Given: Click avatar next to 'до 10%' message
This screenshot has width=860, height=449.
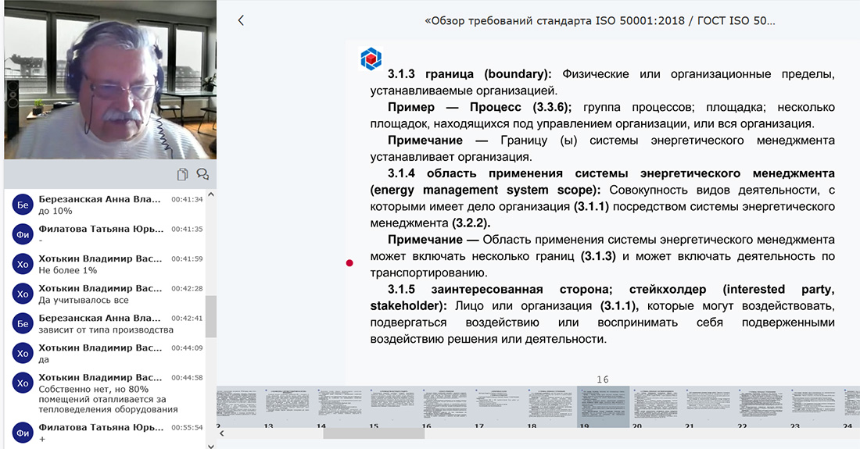Looking at the screenshot, I should coord(23,205).
